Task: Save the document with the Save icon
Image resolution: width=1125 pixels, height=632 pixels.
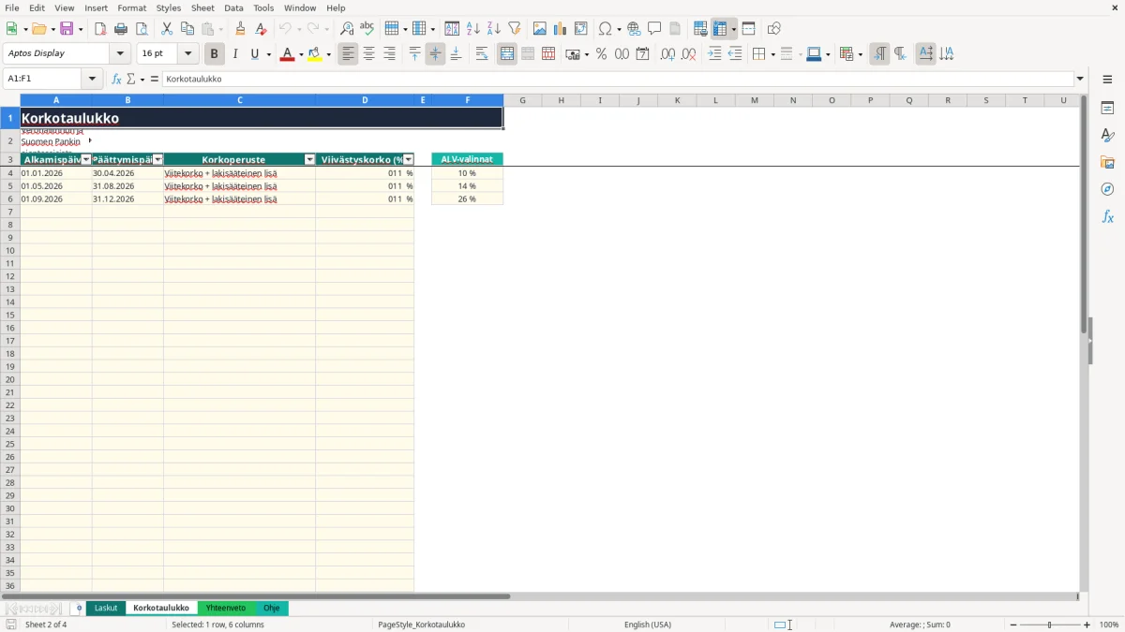Action: coord(67,29)
